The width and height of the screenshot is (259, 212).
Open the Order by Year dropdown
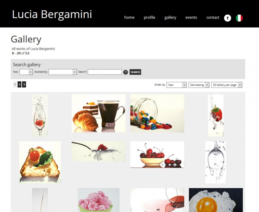(176, 85)
